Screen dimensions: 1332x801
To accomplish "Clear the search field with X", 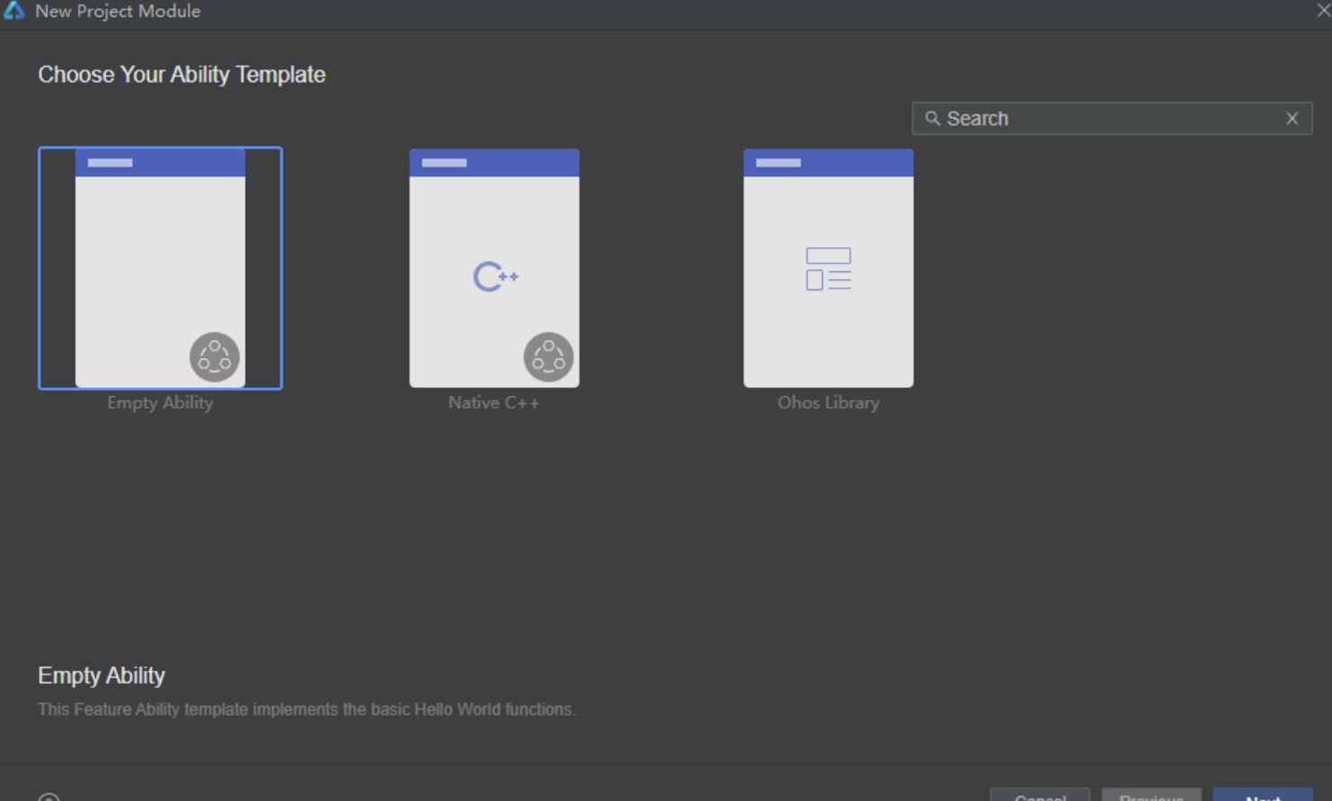I will point(1292,119).
